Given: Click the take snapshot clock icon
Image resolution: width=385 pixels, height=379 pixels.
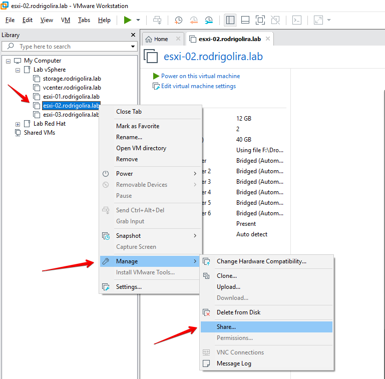Looking at the screenshot, I should 178,20.
